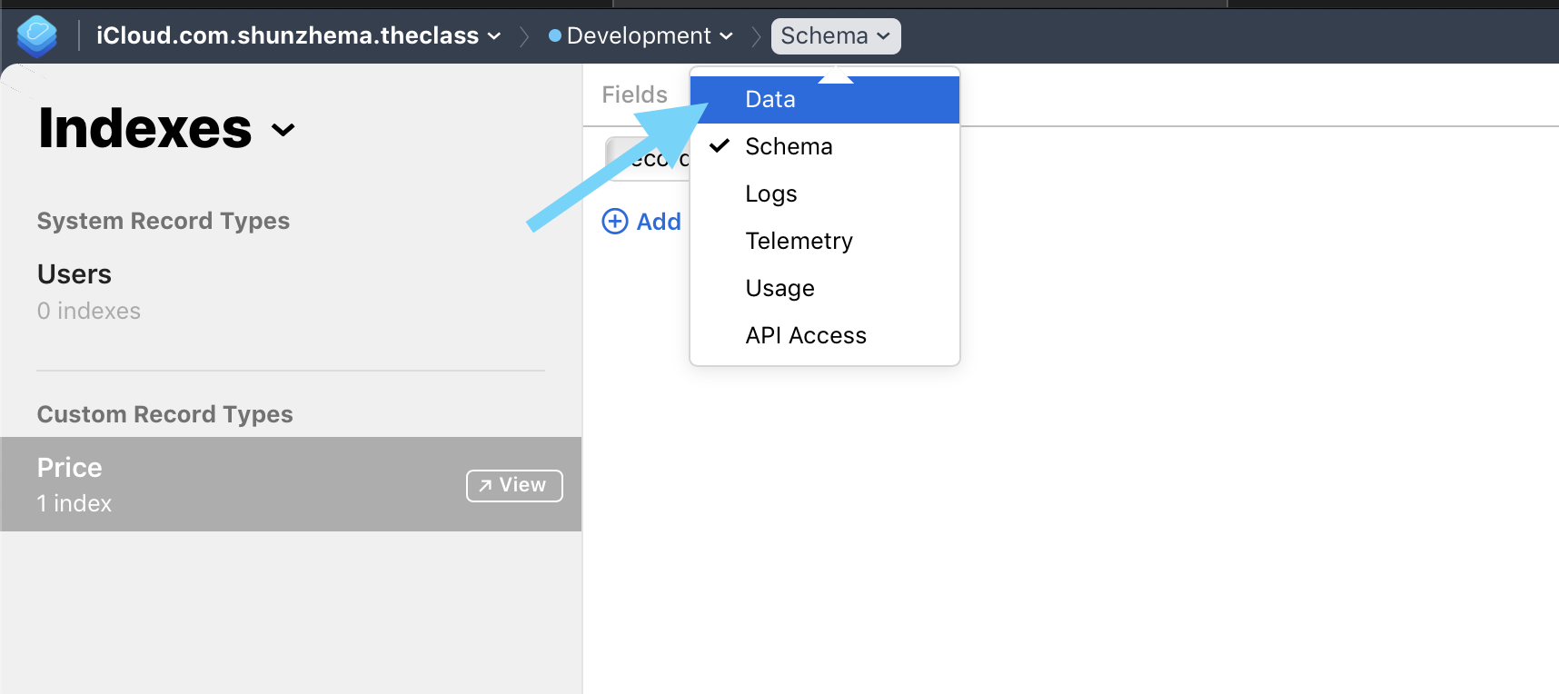Viewport: 1559px width, 694px height.
Task: Click the blue Development environment dot
Action: (x=555, y=35)
